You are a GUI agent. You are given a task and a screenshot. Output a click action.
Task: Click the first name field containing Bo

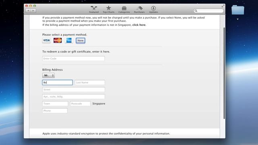tap(57, 83)
